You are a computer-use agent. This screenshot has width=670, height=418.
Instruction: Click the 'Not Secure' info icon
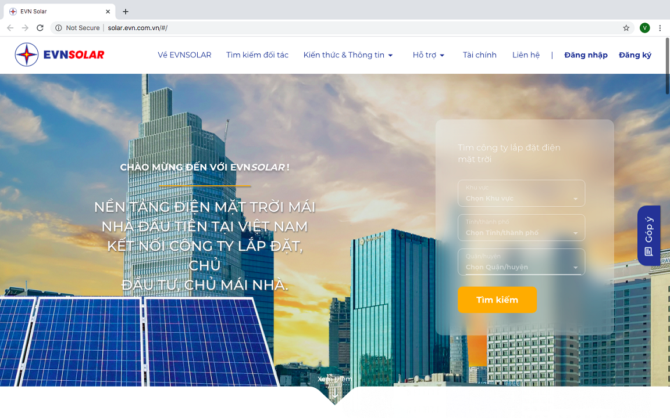58,27
